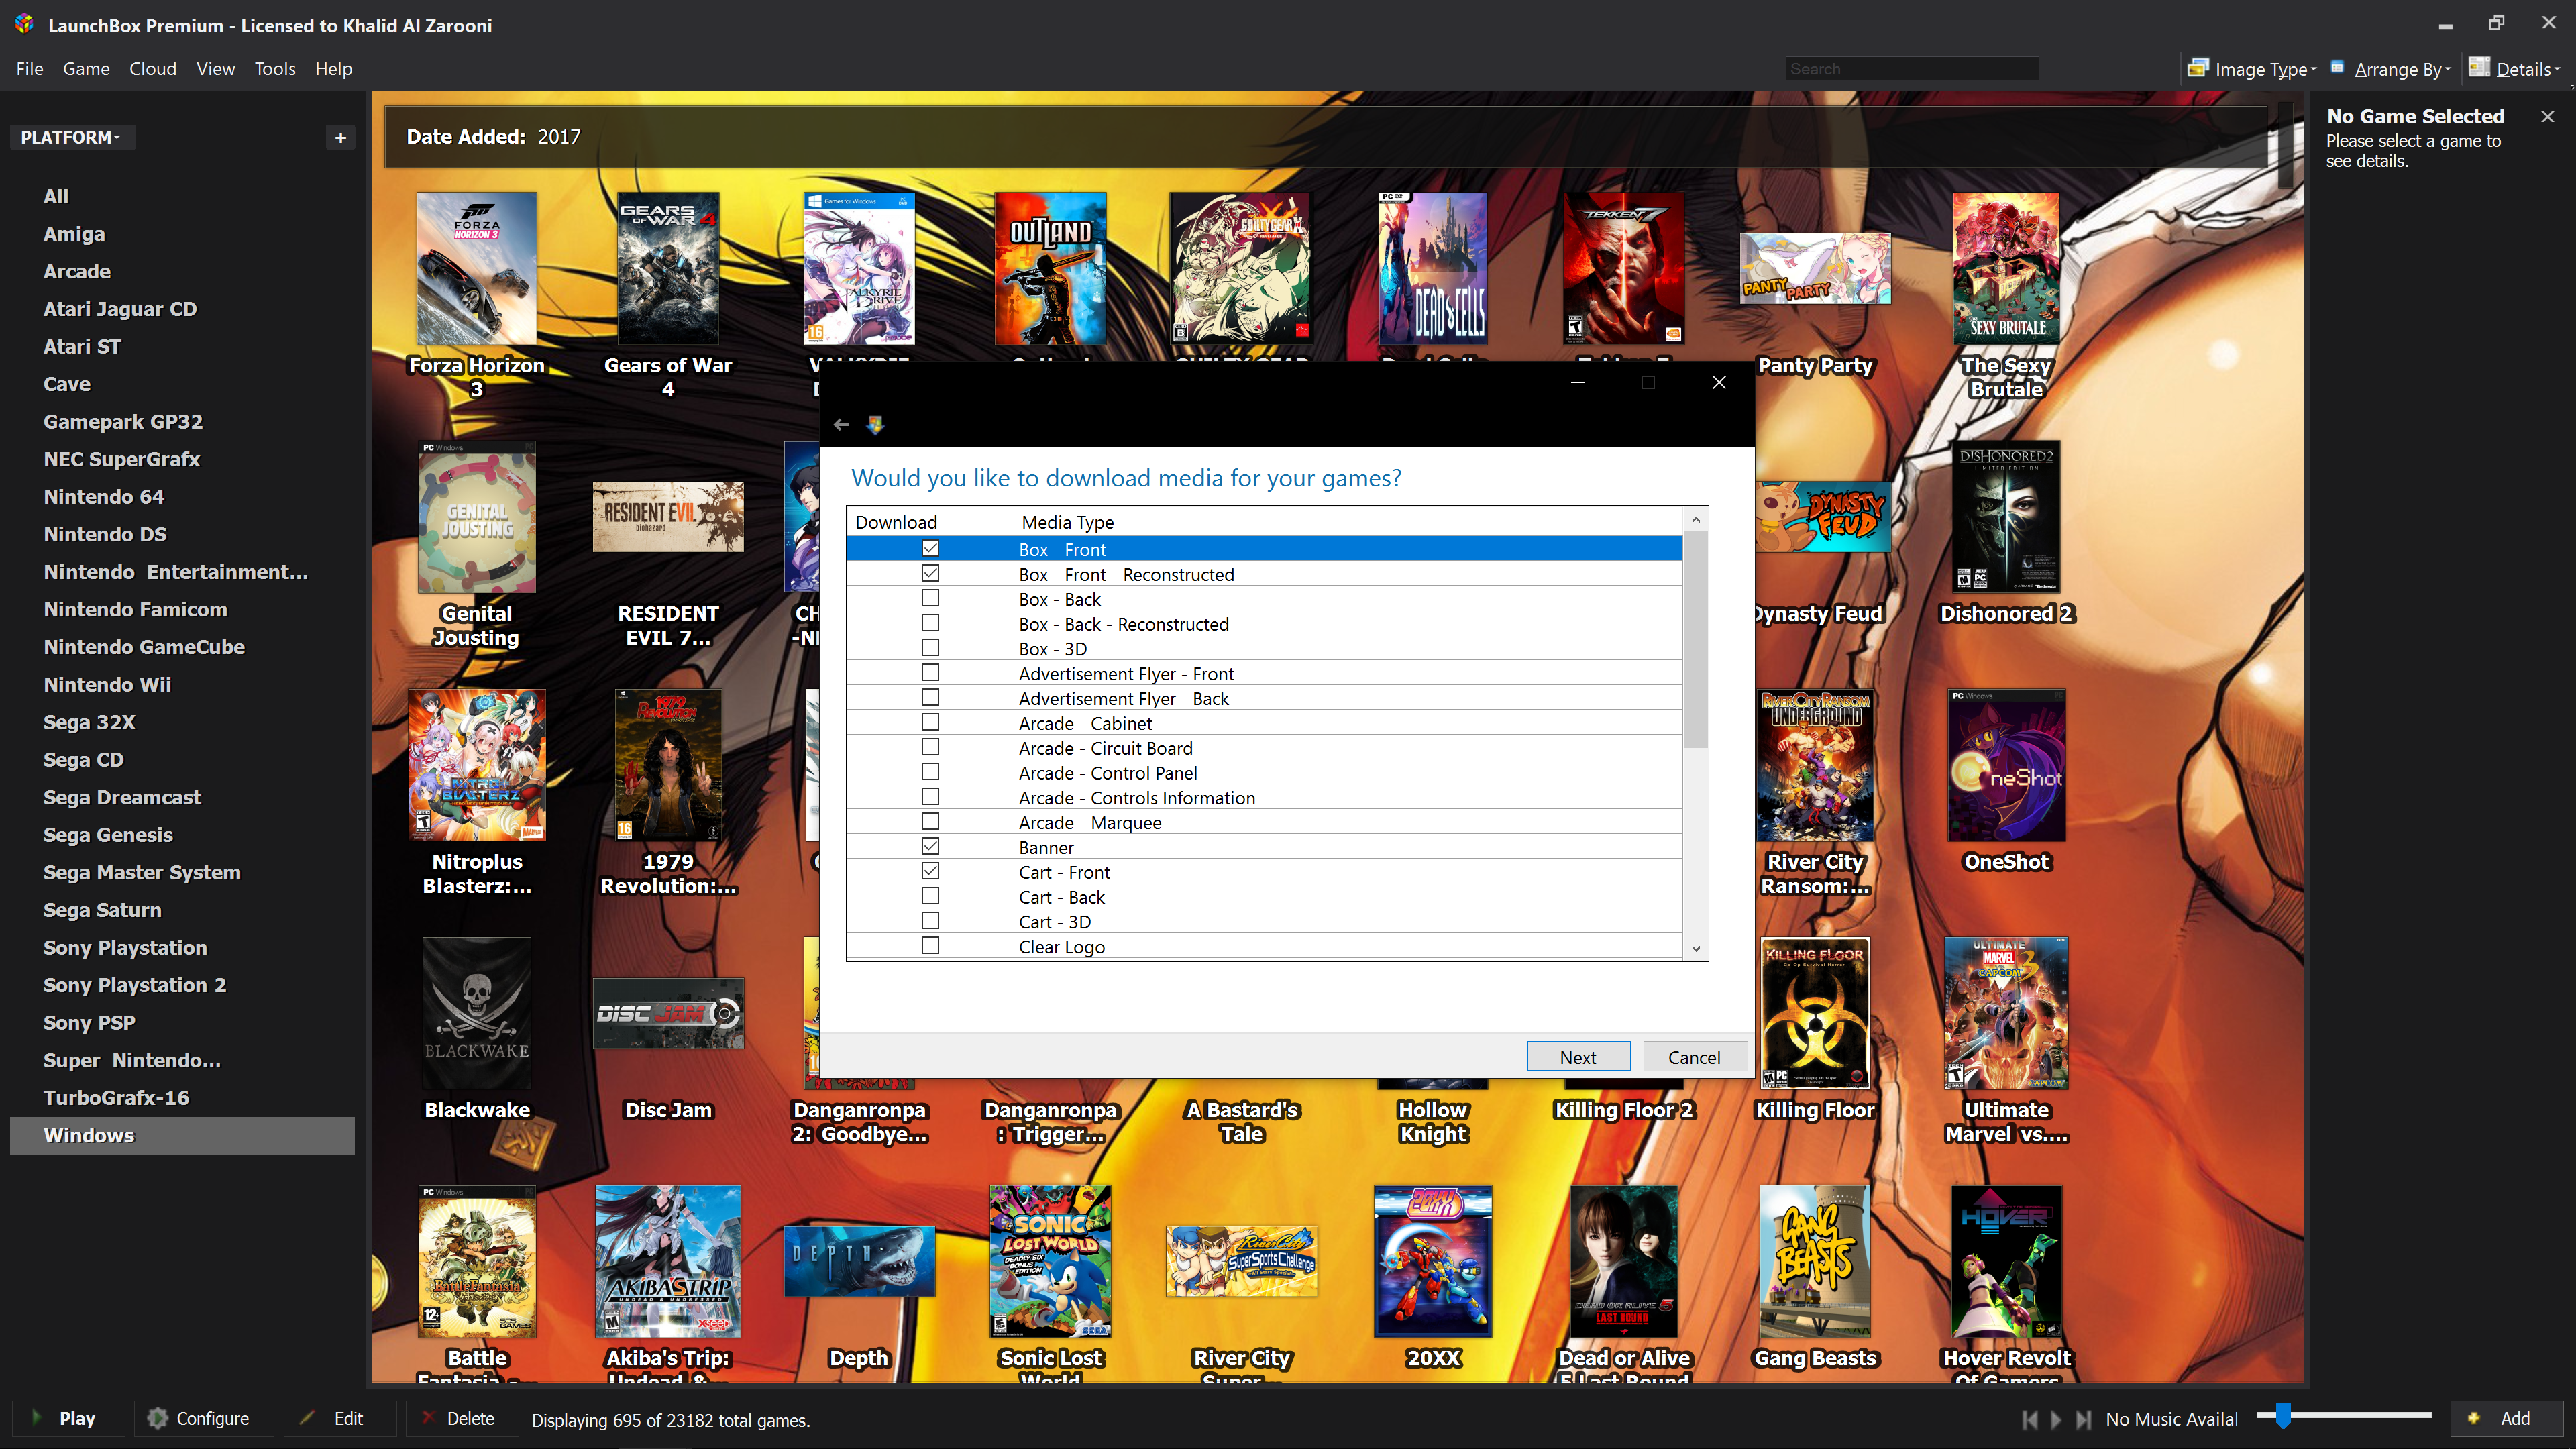The width and height of the screenshot is (2576, 1449).
Task: Select the Disc Jam game thumbnail
Action: pyautogui.click(x=668, y=1013)
